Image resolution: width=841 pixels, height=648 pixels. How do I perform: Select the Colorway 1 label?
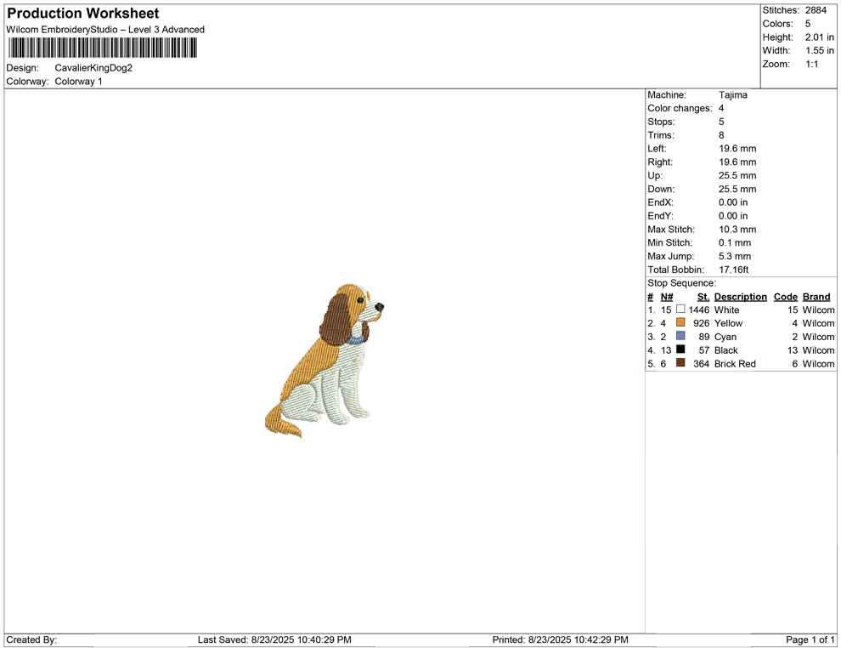[x=77, y=81]
